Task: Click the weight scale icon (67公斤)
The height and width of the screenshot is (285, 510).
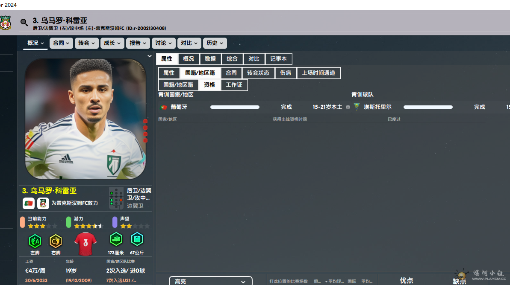Action: [x=137, y=239]
